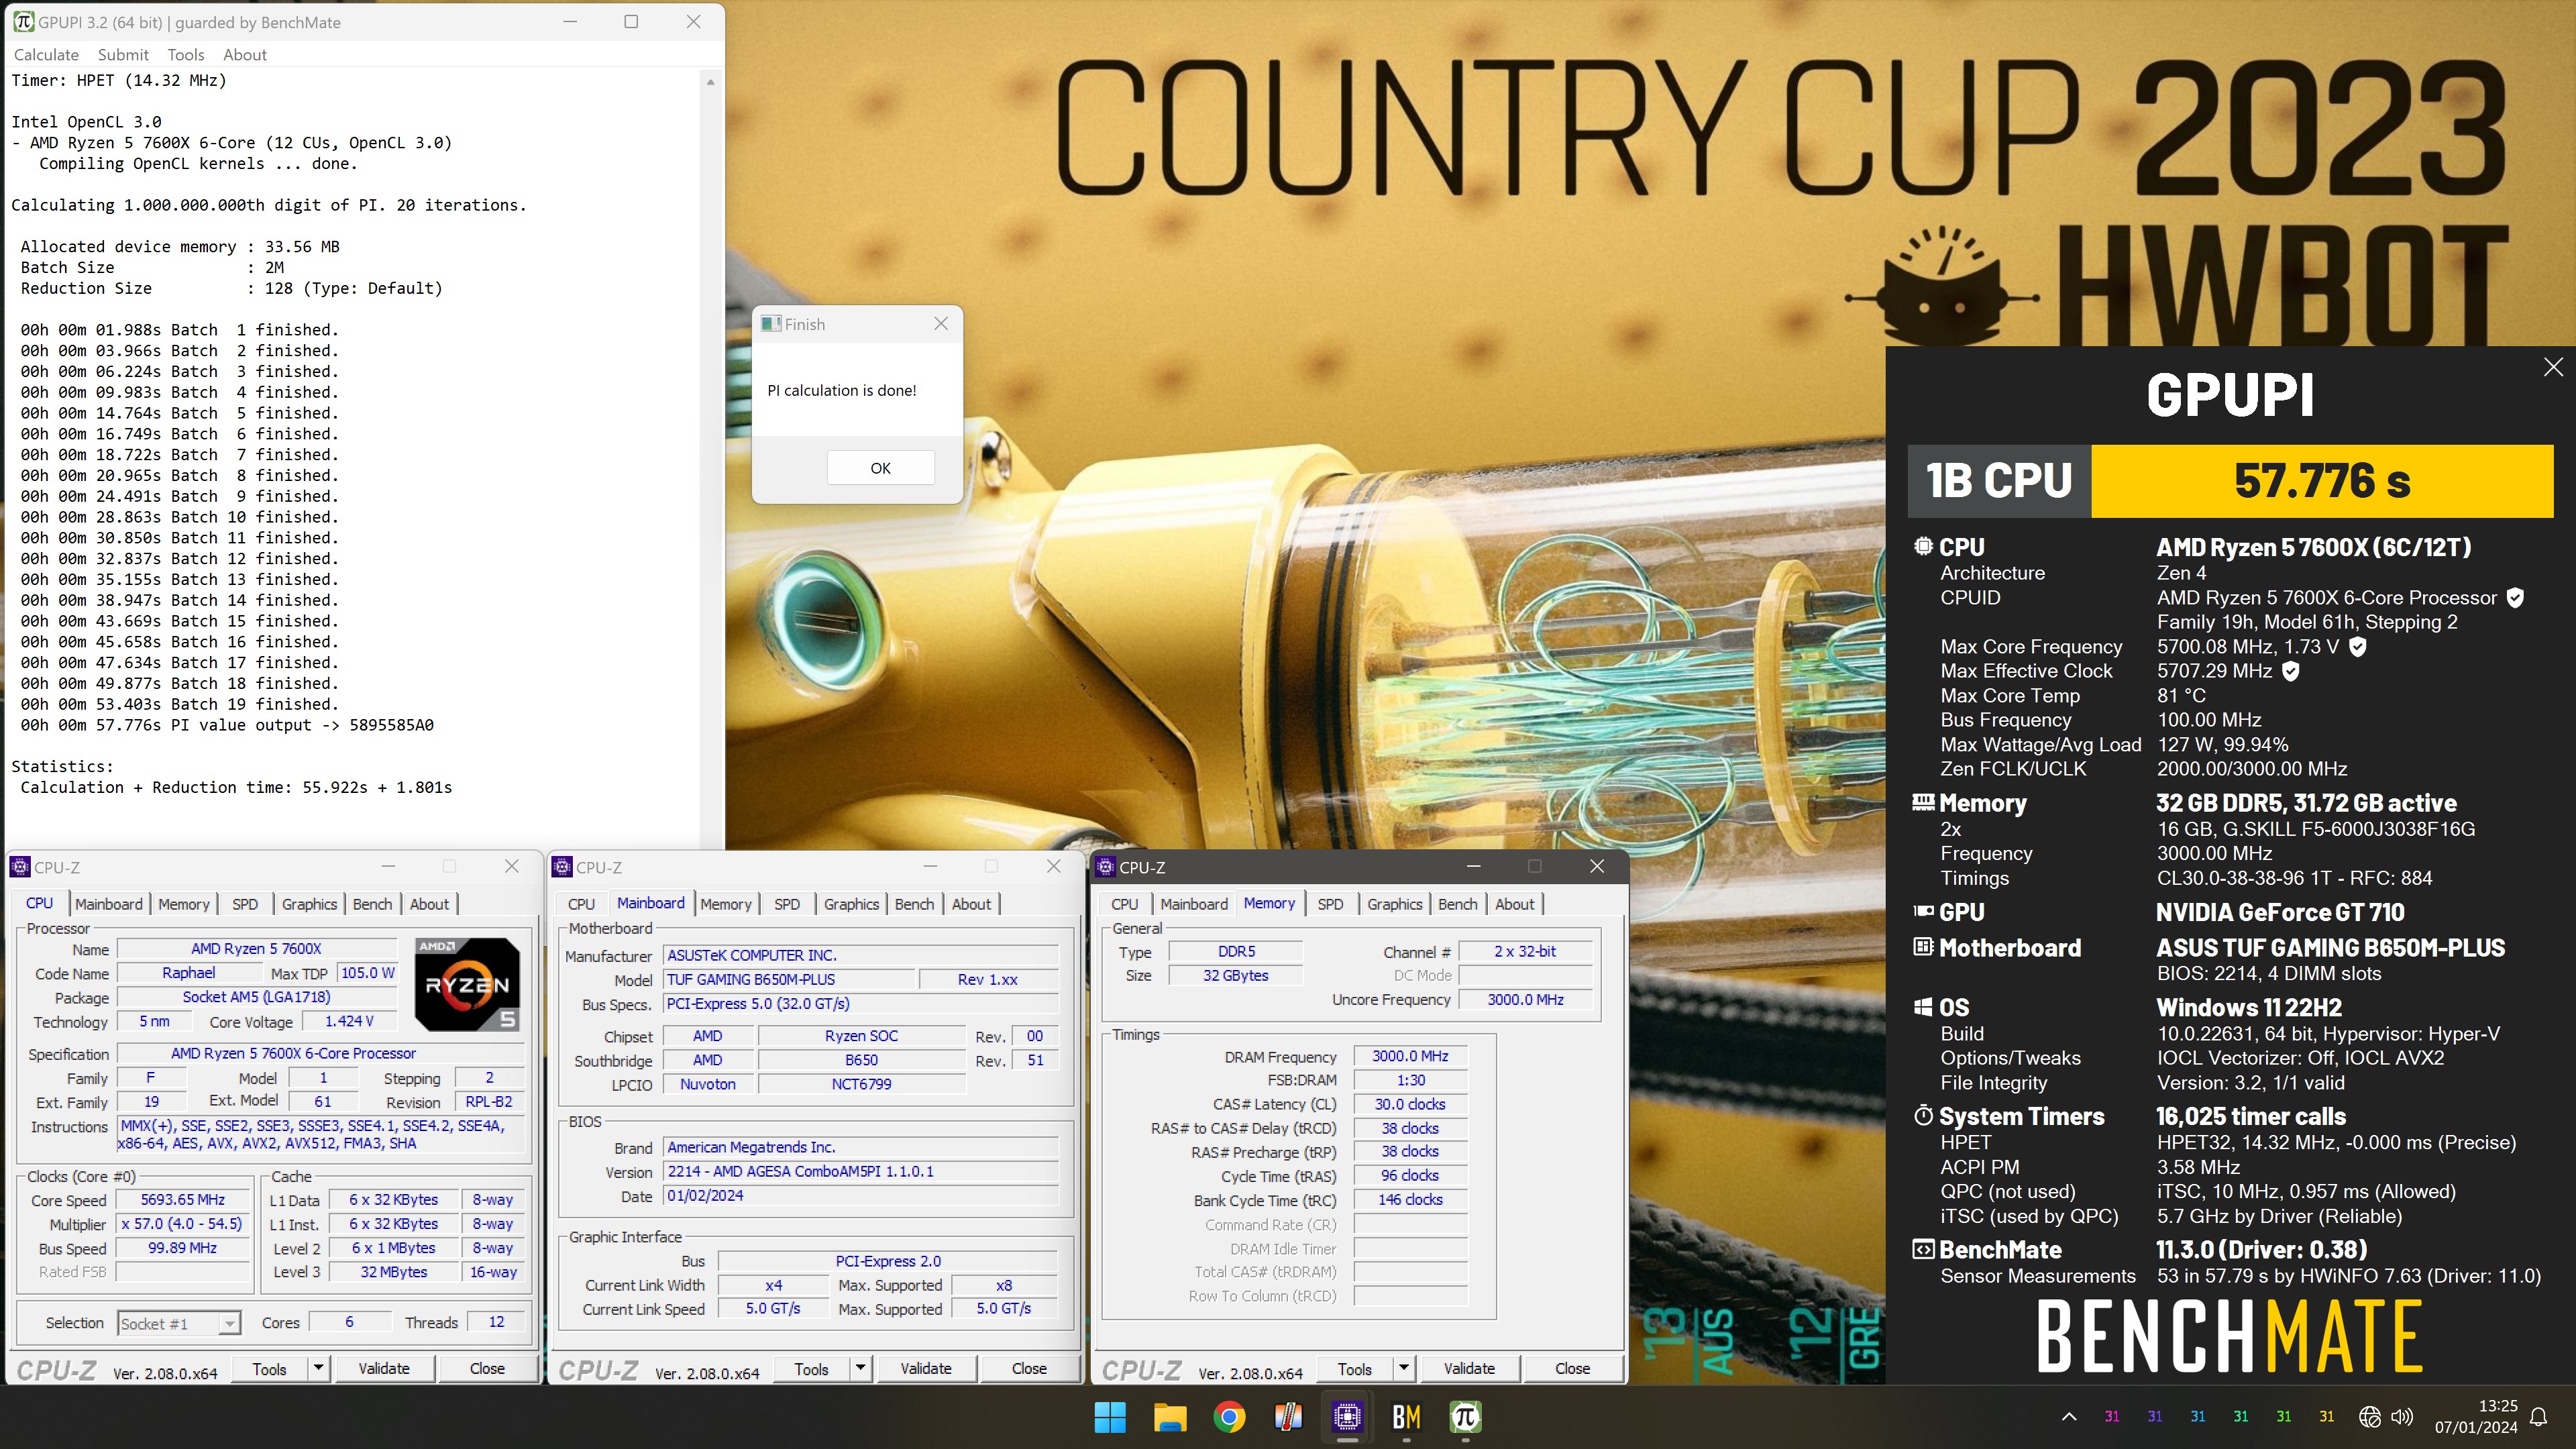
Task: Click the volume speaker tray icon
Action: tap(2401, 1416)
